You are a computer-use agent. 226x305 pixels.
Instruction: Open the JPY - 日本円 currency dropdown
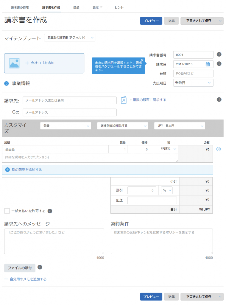180,126
